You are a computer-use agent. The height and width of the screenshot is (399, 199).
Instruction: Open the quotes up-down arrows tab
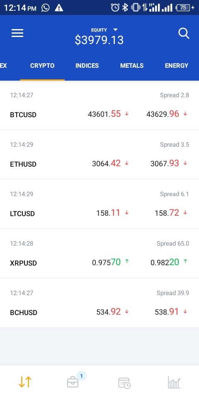point(25,382)
